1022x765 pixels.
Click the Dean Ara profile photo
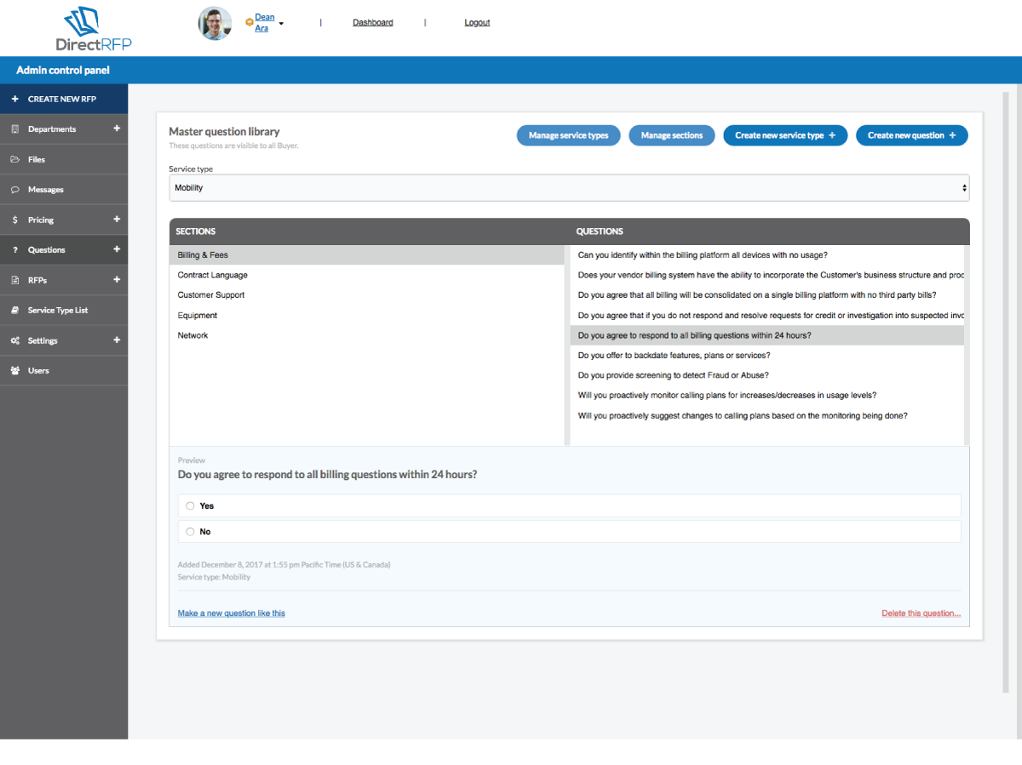click(215, 23)
